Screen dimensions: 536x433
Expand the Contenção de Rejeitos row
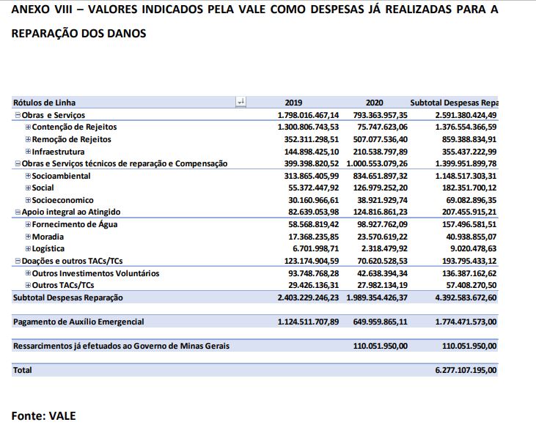tap(29, 127)
